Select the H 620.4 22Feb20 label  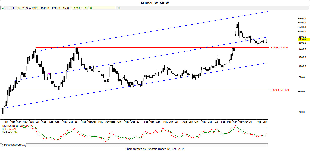point(280,90)
